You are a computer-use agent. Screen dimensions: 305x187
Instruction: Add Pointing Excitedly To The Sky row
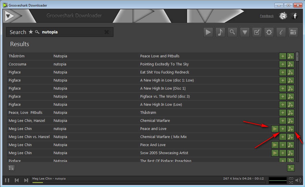pos(283,64)
